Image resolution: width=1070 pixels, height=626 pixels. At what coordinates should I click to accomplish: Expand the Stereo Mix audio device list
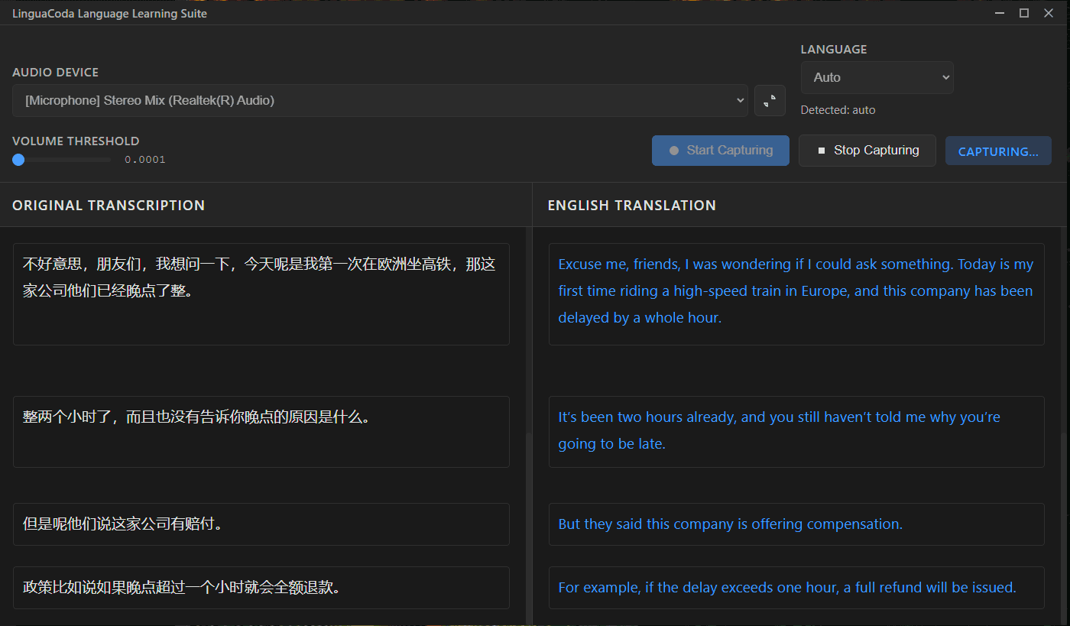(380, 100)
